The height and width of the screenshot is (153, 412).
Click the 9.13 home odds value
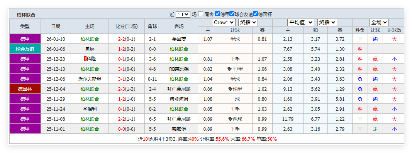coord(288,89)
